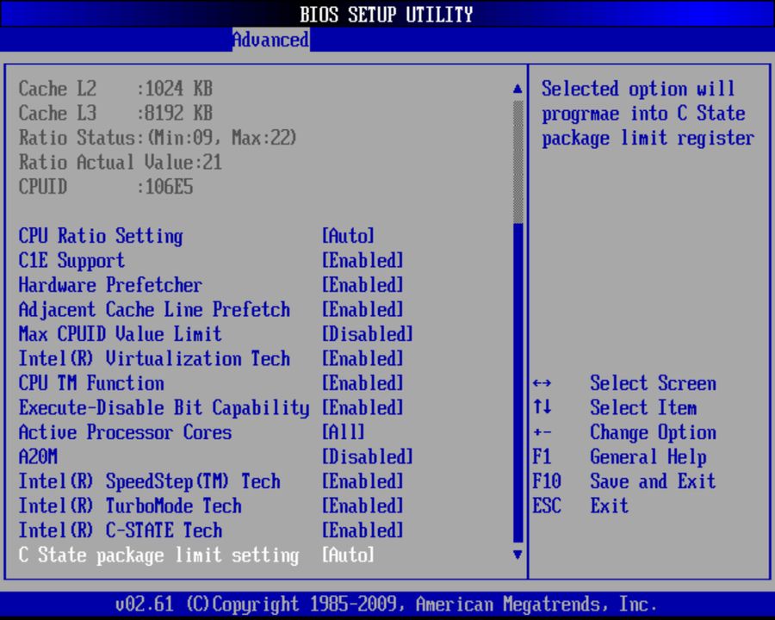Select Adjacent Cache Line Prefetch label
The image size is (775, 620).
[x=154, y=309]
